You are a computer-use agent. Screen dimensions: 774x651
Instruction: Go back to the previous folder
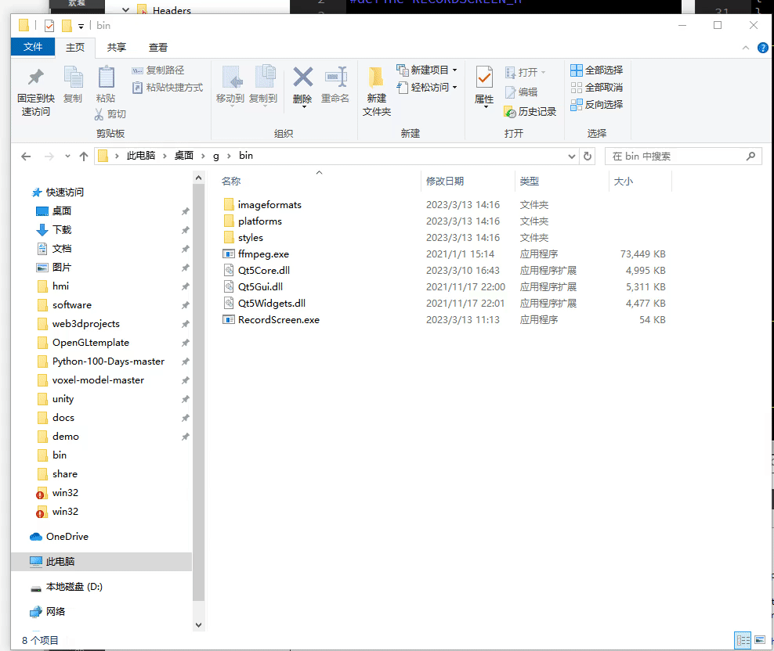26,156
